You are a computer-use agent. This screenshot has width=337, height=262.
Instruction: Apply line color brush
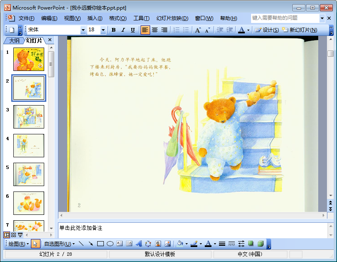(194, 244)
